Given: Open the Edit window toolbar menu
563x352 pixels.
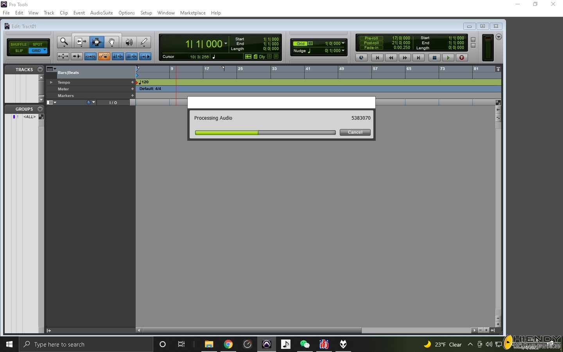Looking at the screenshot, I should 498,37.
